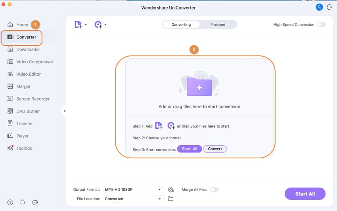Click the Step 1 load DVD icon
The image size is (337, 211).
(x=171, y=125)
